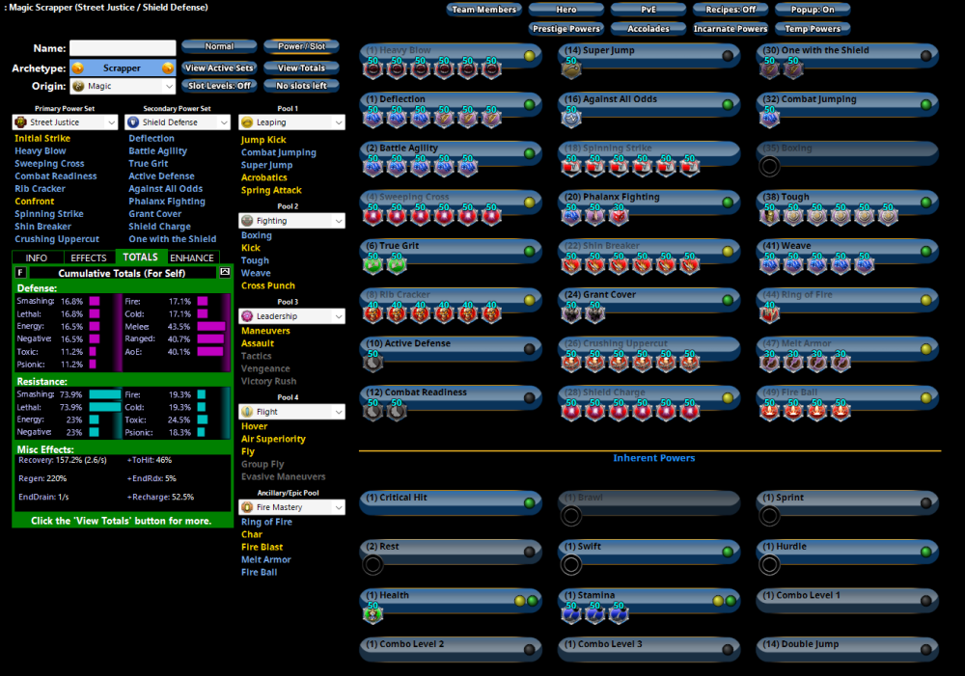The image size is (965, 676).
Task: Open the Origin dropdown showing Magic
Action: click(122, 87)
